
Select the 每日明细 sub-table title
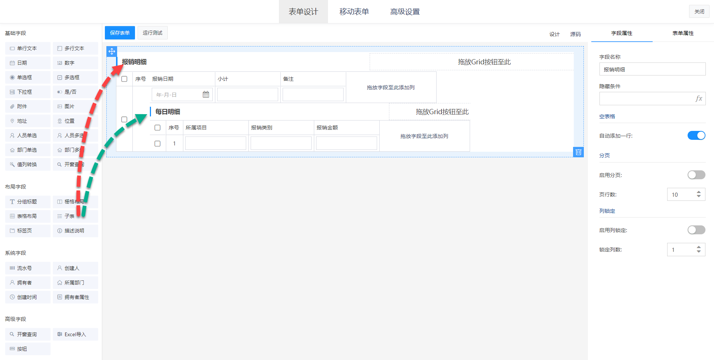[168, 112]
